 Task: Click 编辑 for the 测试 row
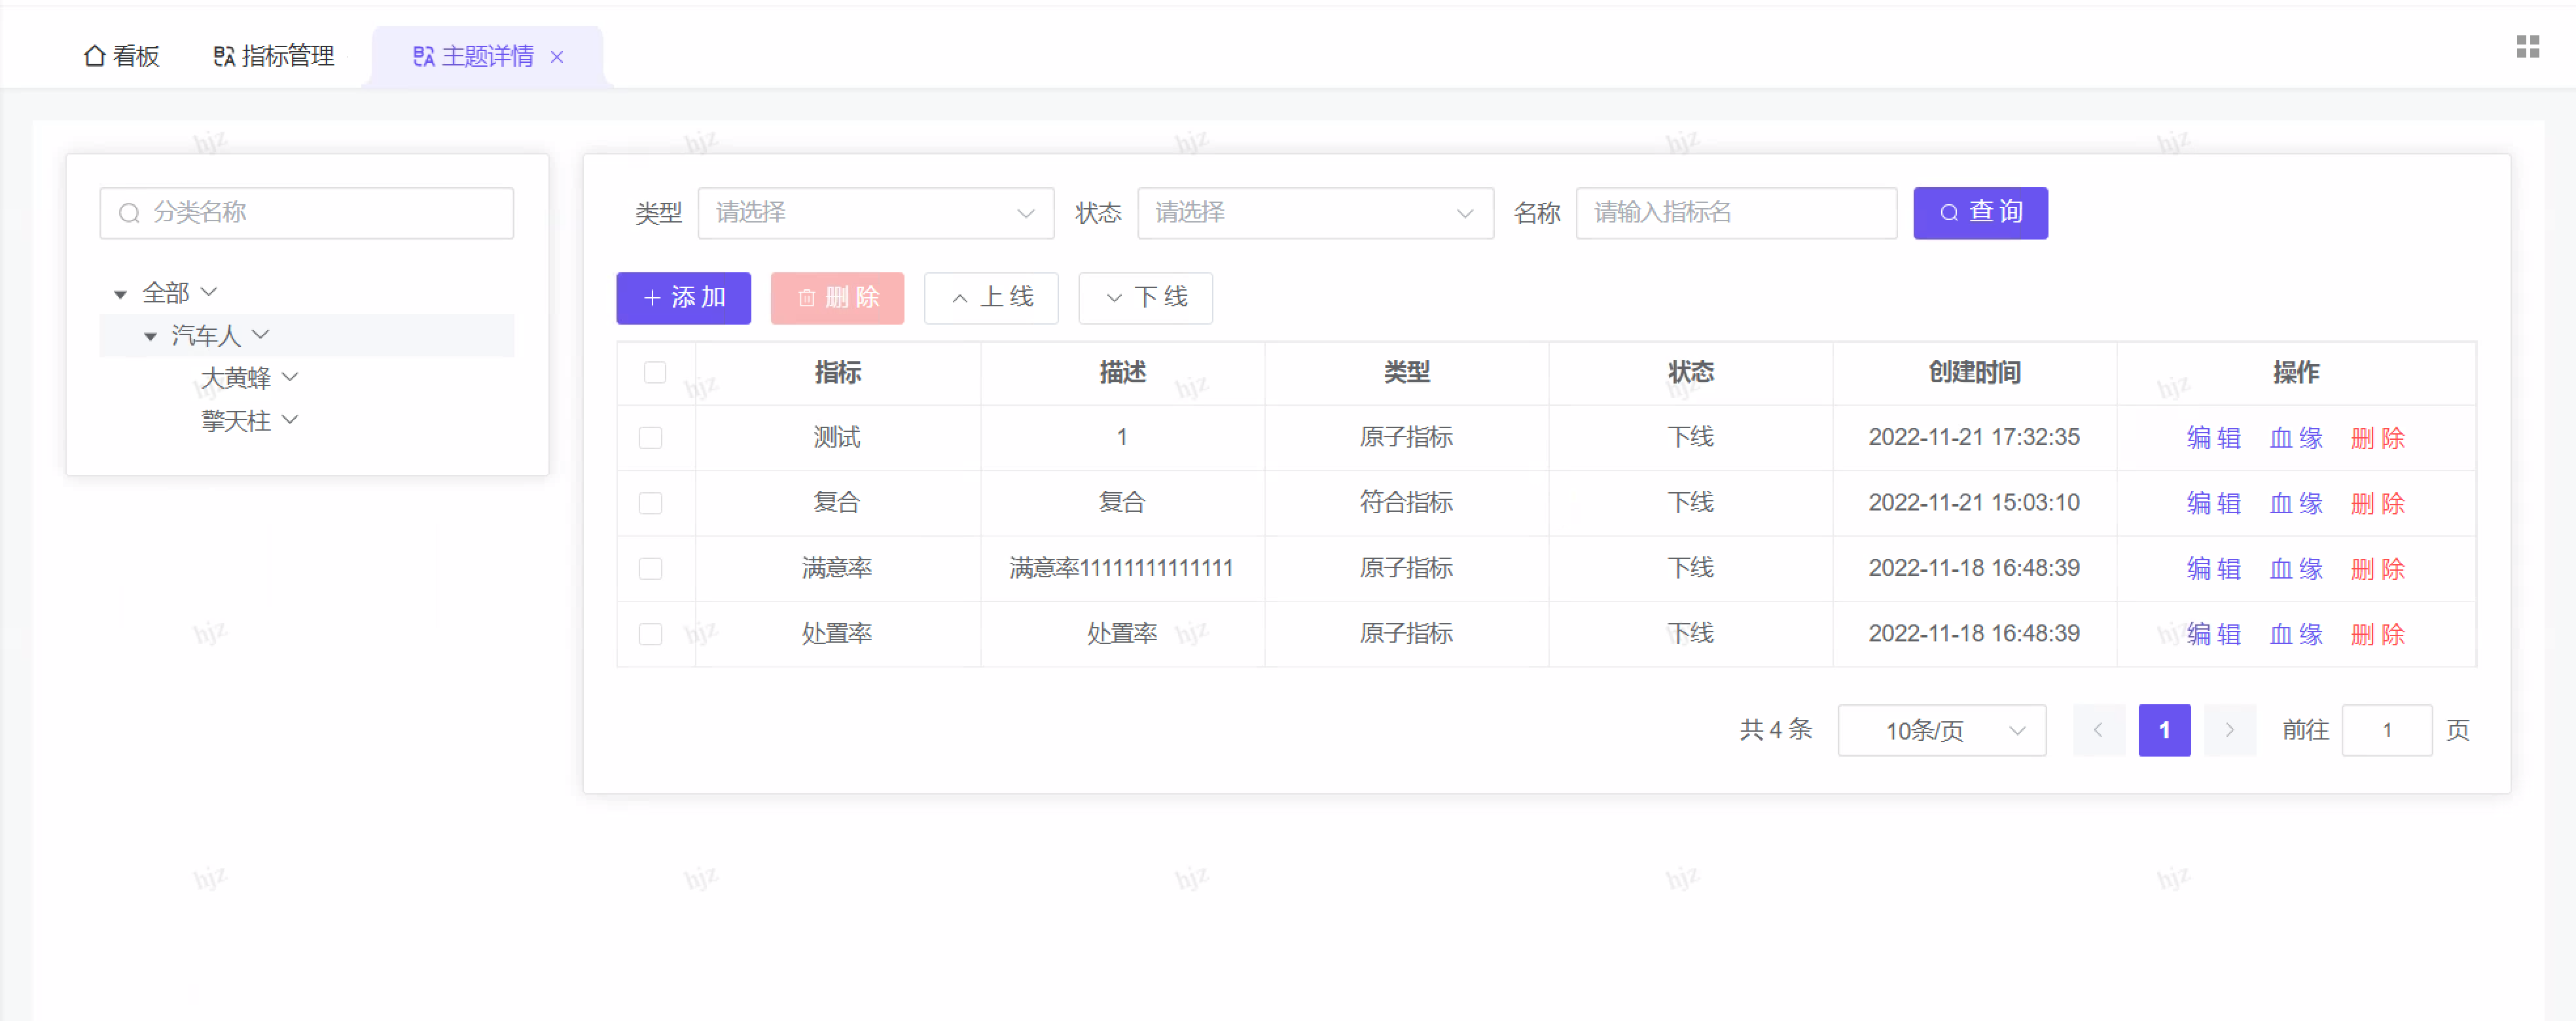[2213, 438]
